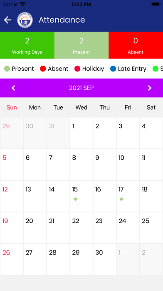This screenshot has width=163, height=291.
Task: Go to next month with right chevron
Action: (x=150, y=88)
